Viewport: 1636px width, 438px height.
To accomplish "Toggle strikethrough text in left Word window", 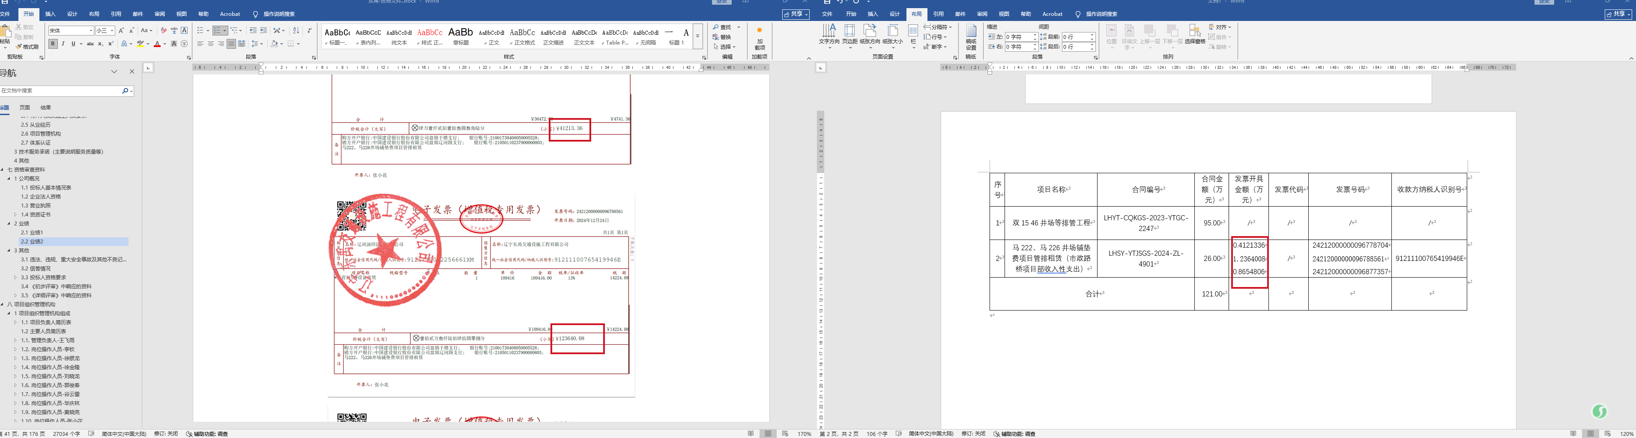I will pos(90,44).
